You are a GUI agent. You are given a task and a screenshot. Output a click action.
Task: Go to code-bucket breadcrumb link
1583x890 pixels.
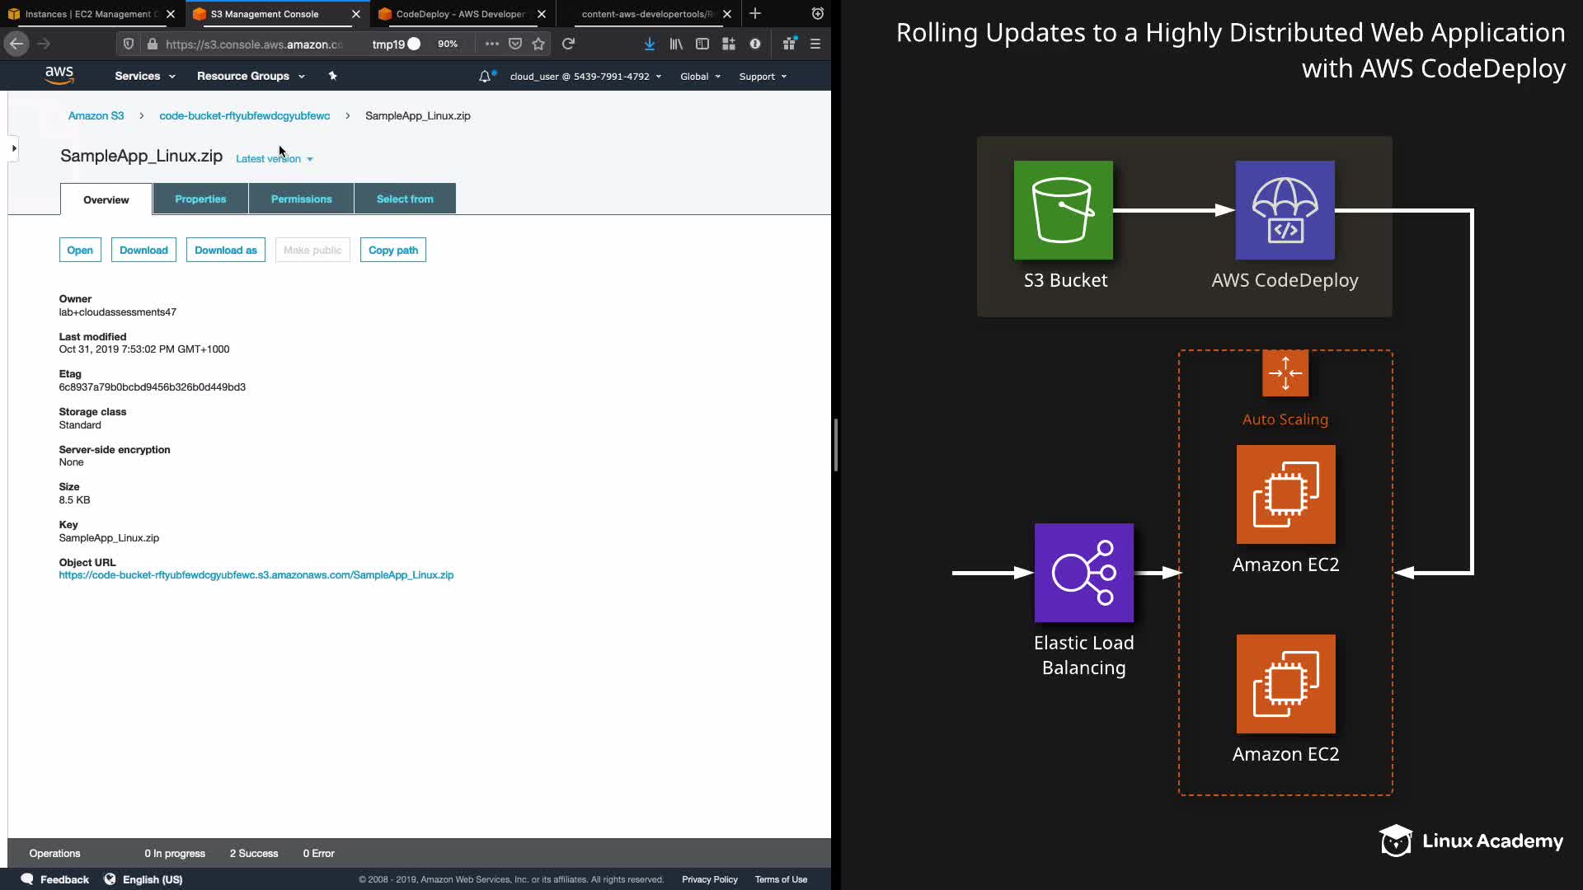tap(244, 116)
